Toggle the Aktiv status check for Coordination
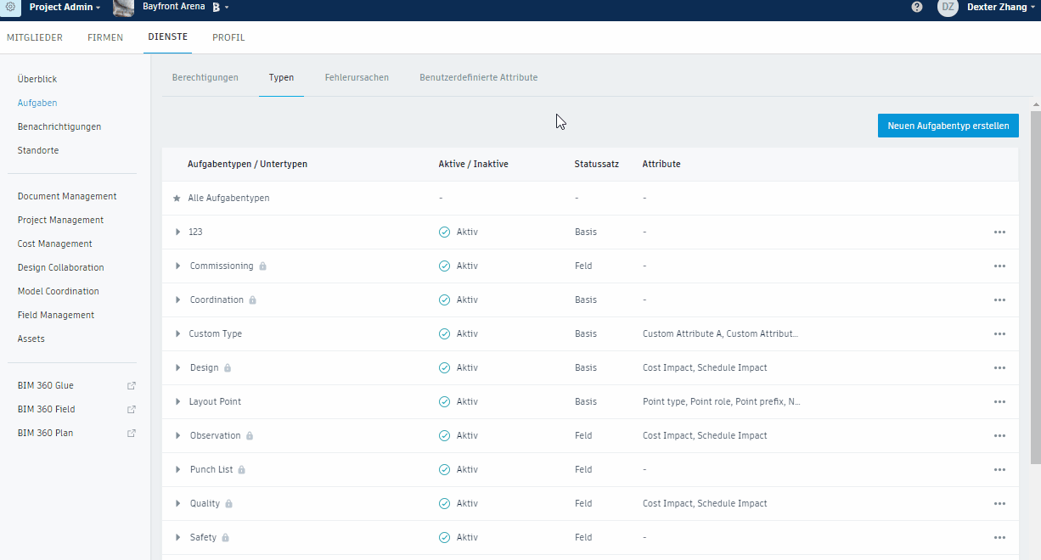 (x=444, y=300)
